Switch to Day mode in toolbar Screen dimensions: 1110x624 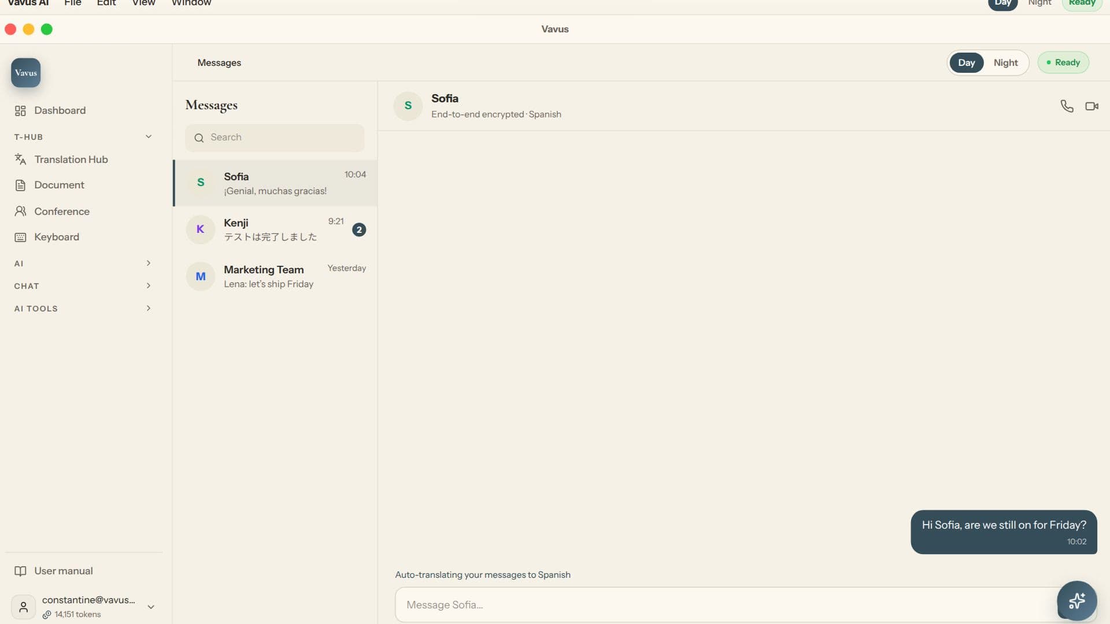tap(966, 63)
